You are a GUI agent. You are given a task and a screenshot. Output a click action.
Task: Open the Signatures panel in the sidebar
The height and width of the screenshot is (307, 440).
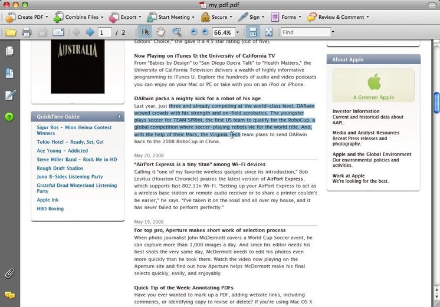10,95
